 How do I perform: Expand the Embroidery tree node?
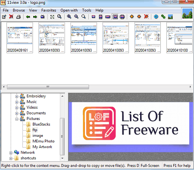pyautogui.click(x=17, y=96)
